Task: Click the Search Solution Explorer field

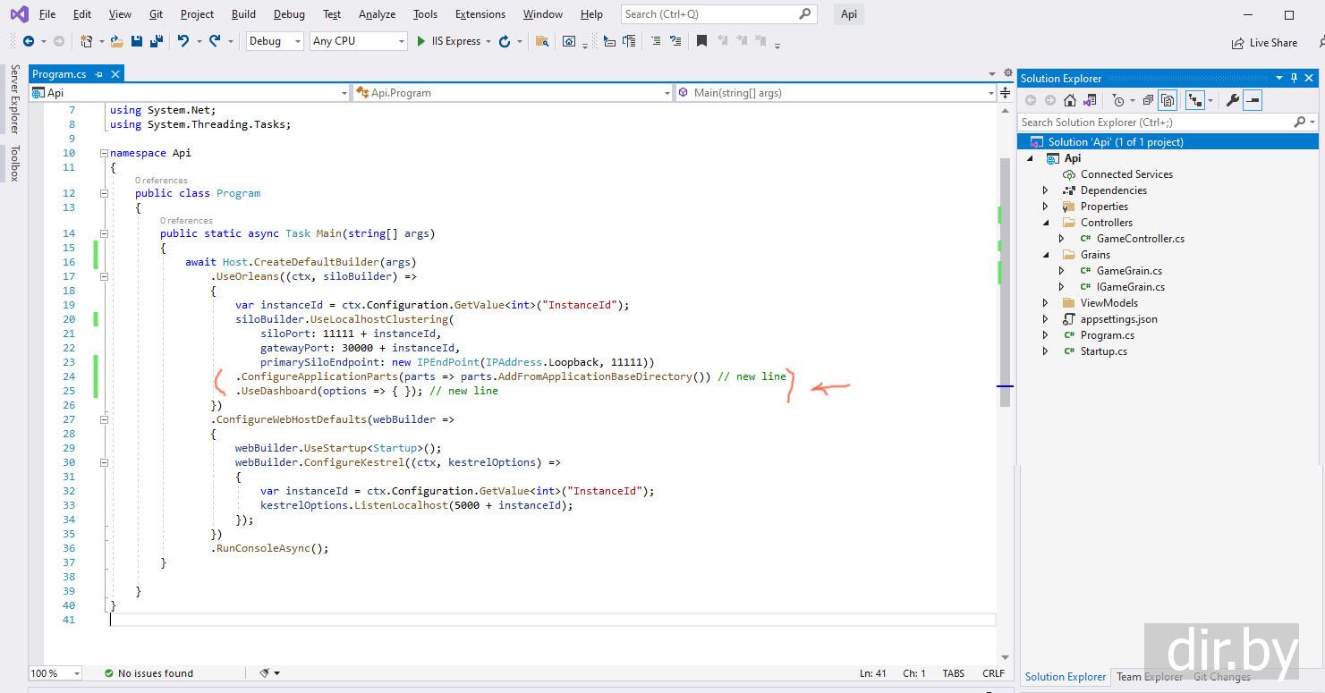Action: tap(1154, 123)
